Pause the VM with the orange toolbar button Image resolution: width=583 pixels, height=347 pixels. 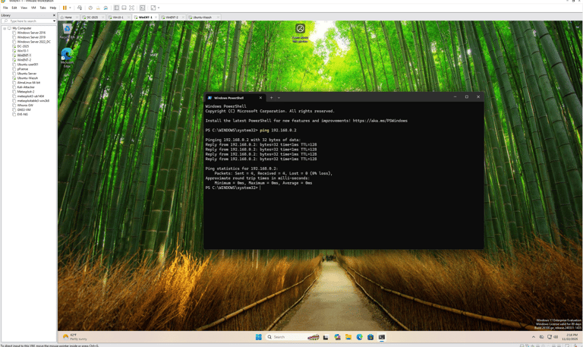pyautogui.click(x=65, y=8)
